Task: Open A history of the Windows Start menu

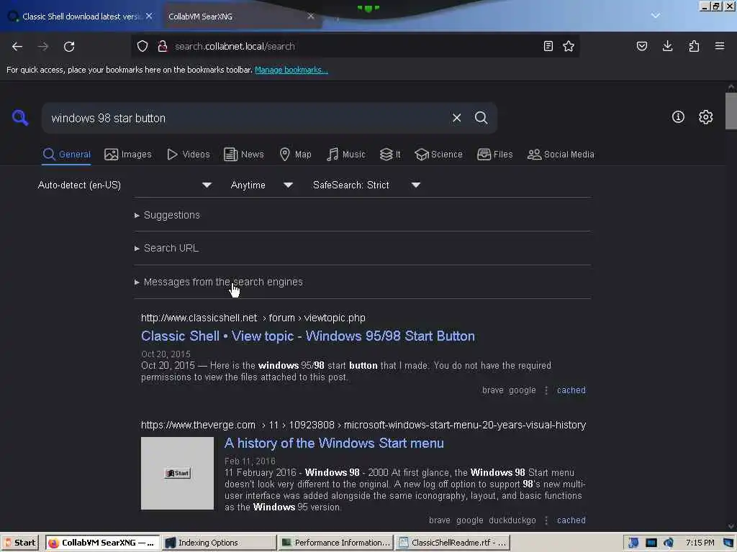Action: click(x=334, y=443)
